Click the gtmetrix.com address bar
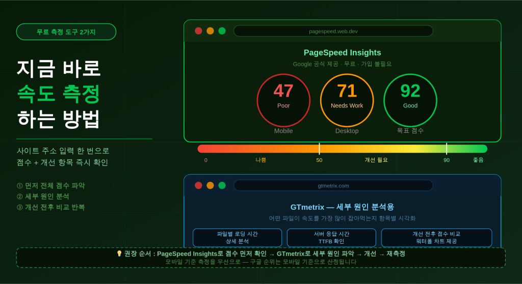The image size is (522, 284). click(x=333, y=185)
